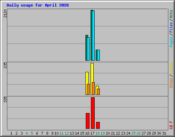
Task: Click day 28 on the x-axis
Action: 149,133
